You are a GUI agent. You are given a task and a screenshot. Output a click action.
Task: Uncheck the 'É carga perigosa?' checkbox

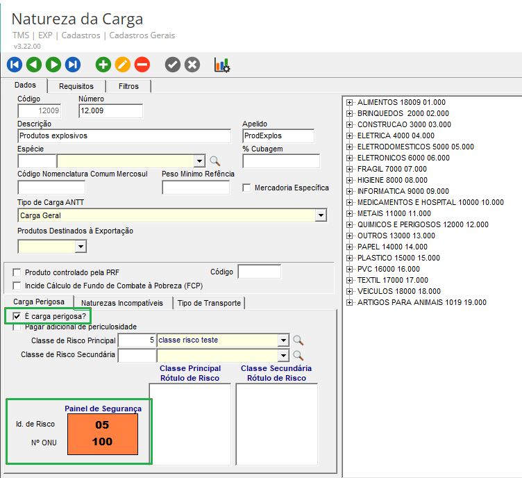click(x=17, y=316)
